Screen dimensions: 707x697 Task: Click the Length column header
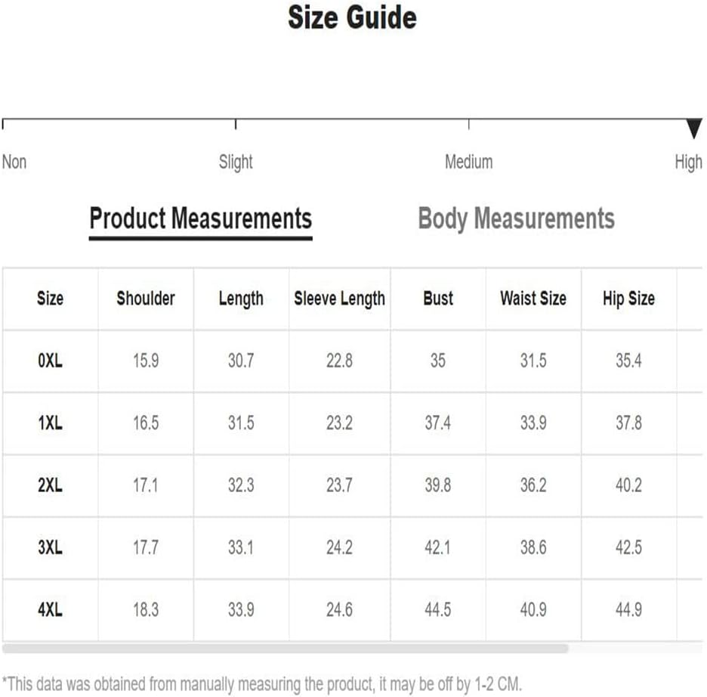[x=241, y=299]
